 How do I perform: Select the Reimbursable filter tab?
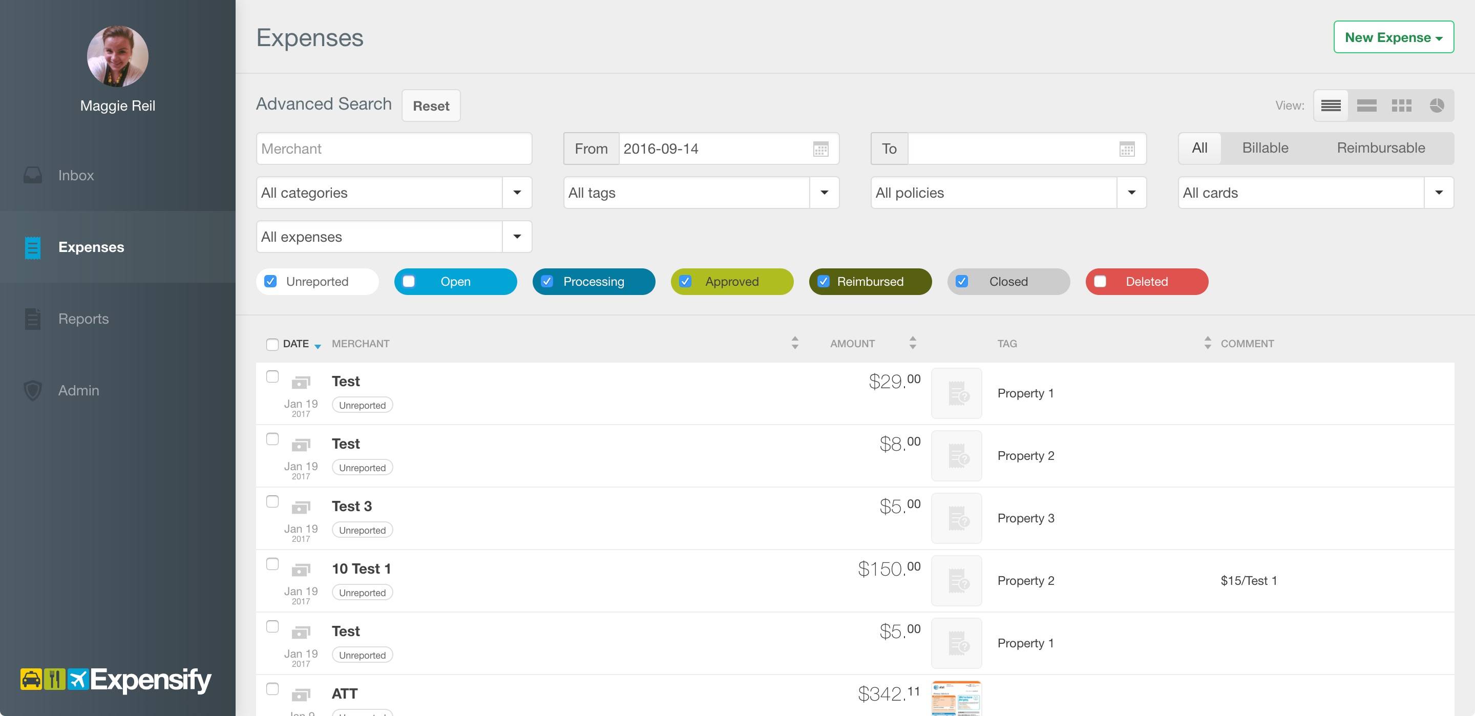1380,147
